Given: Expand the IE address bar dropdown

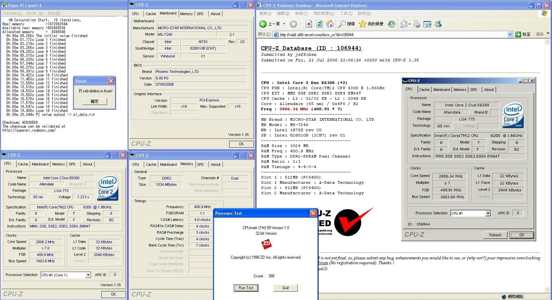Looking at the screenshot, I should [x=510, y=34].
